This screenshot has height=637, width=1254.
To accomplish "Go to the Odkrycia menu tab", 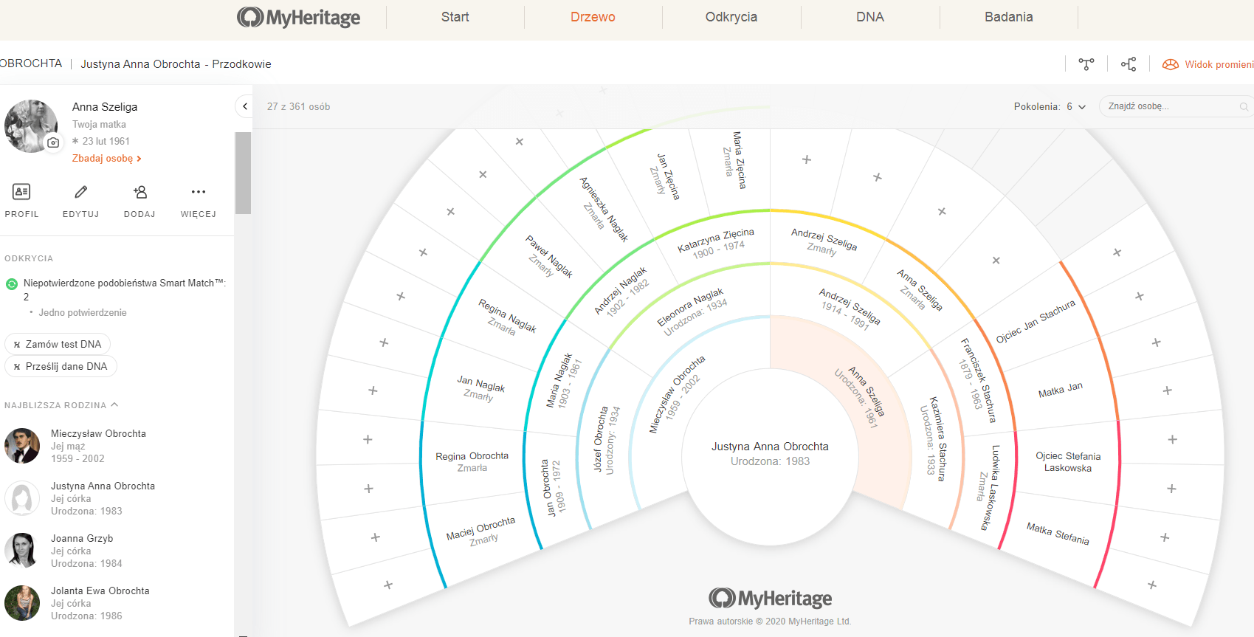I will 731,17.
